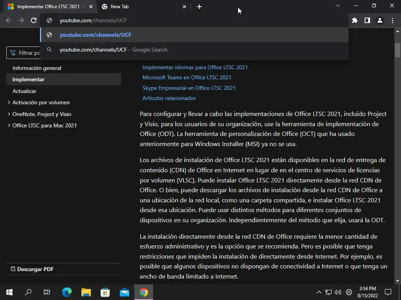This screenshot has height=300, width=401.
Task: Click the Descargar PDF button
Action: [32, 269]
